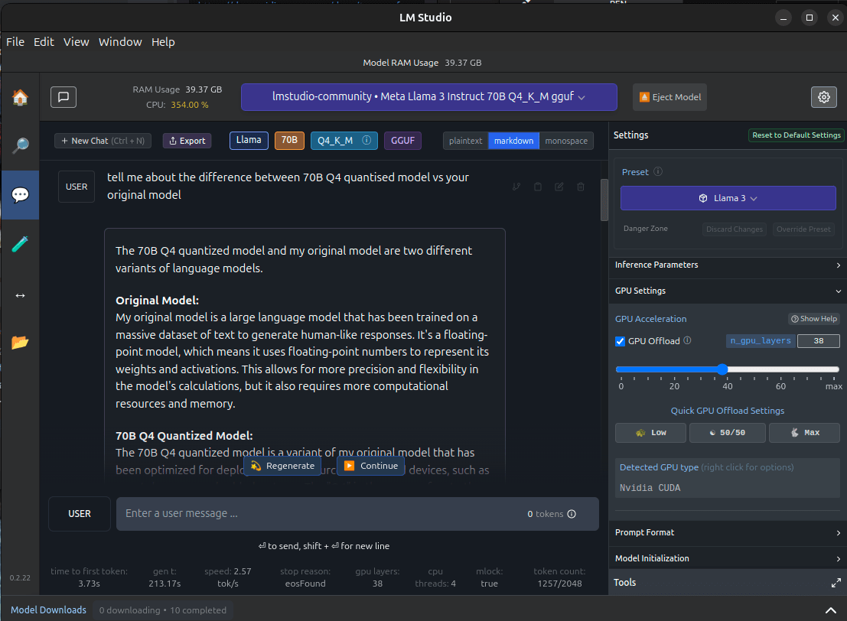Start a New Chat
The height and width of the screenshot is (621, 847).
tap(103, 141)
